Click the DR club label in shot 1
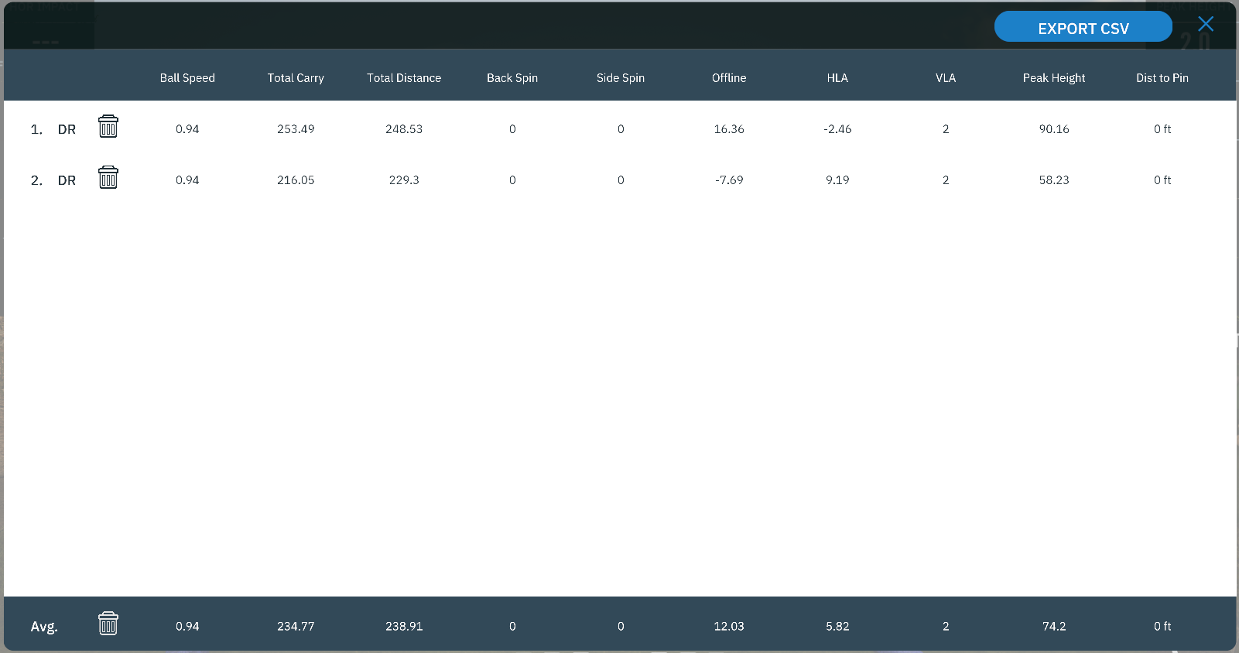 67,130
